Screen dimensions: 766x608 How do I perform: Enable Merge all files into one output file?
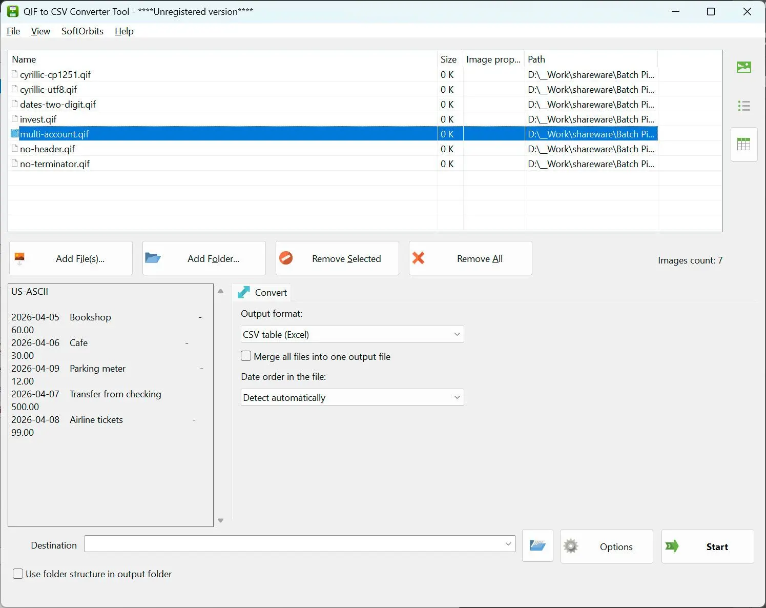point(246,356)
